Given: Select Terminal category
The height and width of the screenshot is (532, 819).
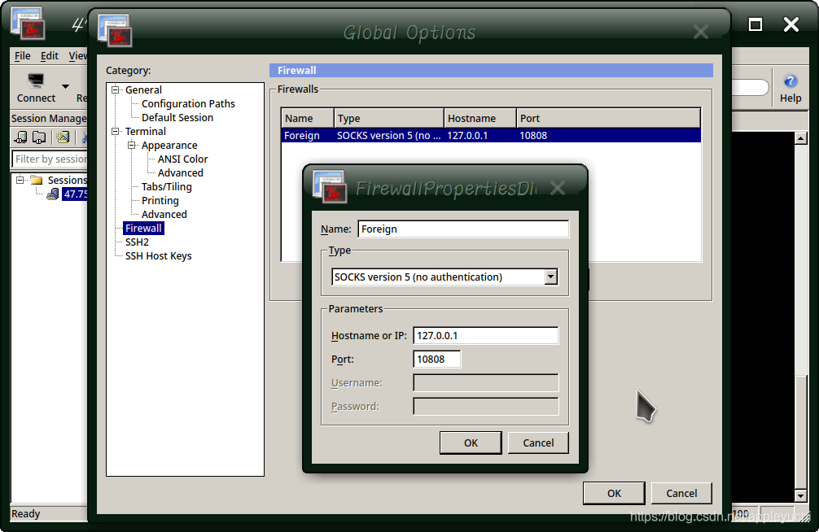Looking at the screenshot, I should click(146, 132).
